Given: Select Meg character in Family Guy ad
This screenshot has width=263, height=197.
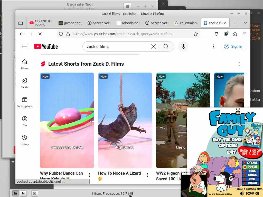Looking at the screenshot, I should pos(251,179).
